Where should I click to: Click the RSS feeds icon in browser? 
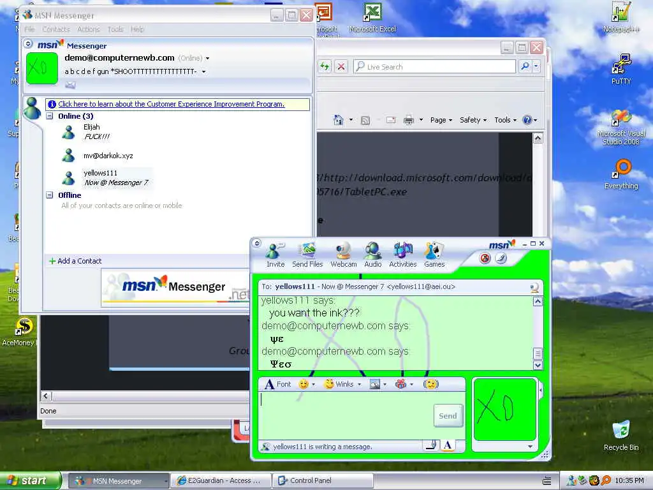[365, 121]
